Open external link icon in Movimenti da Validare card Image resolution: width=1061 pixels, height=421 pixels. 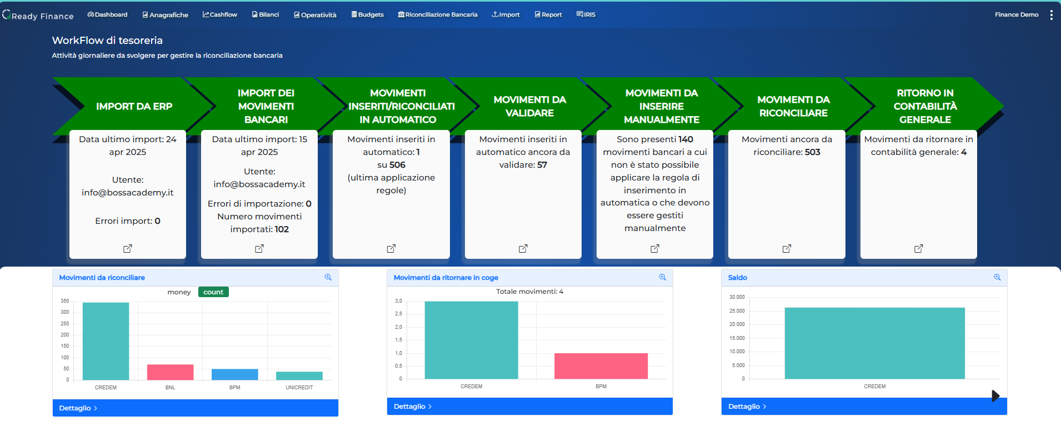523,248
